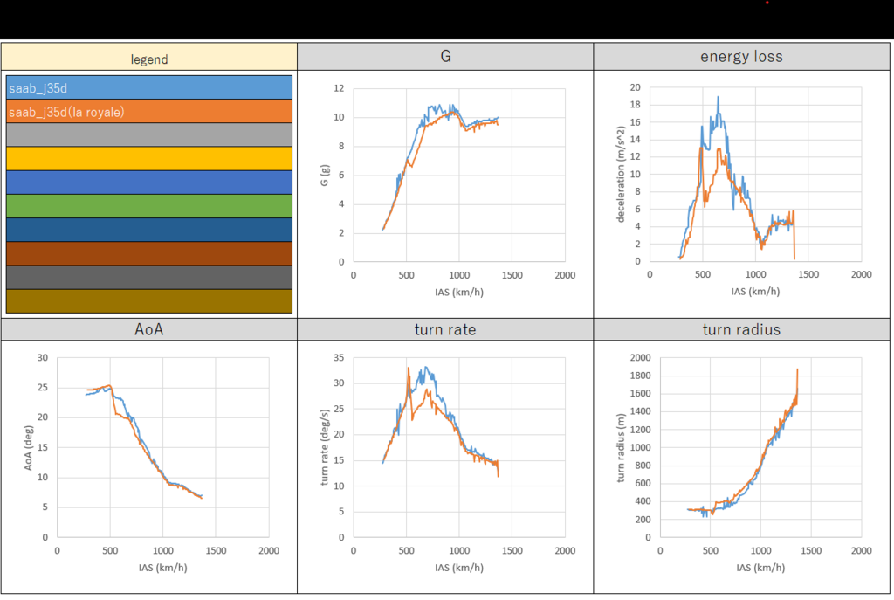Select the energy loss chart plot area
Image resolution: width=894 pixels, height=600 pixels.
click(755, 175)
